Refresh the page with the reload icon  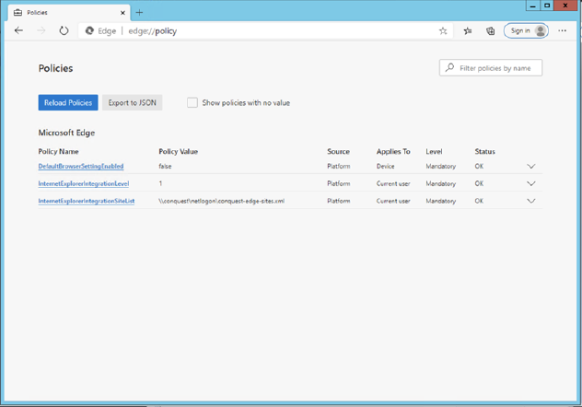point(64,30)
